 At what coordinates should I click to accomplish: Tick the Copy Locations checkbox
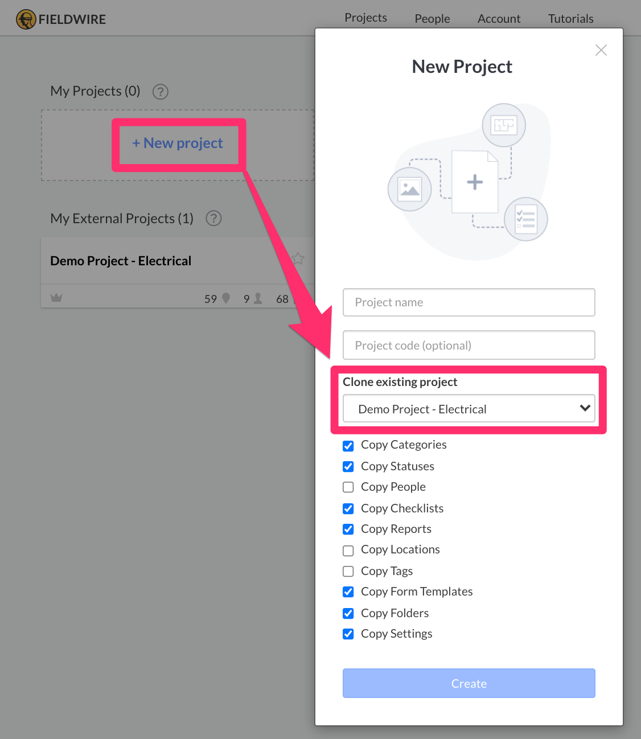click(348, 551)
